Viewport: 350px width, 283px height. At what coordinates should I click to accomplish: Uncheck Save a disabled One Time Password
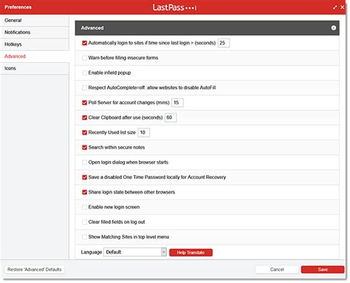(x=84, y=177)
